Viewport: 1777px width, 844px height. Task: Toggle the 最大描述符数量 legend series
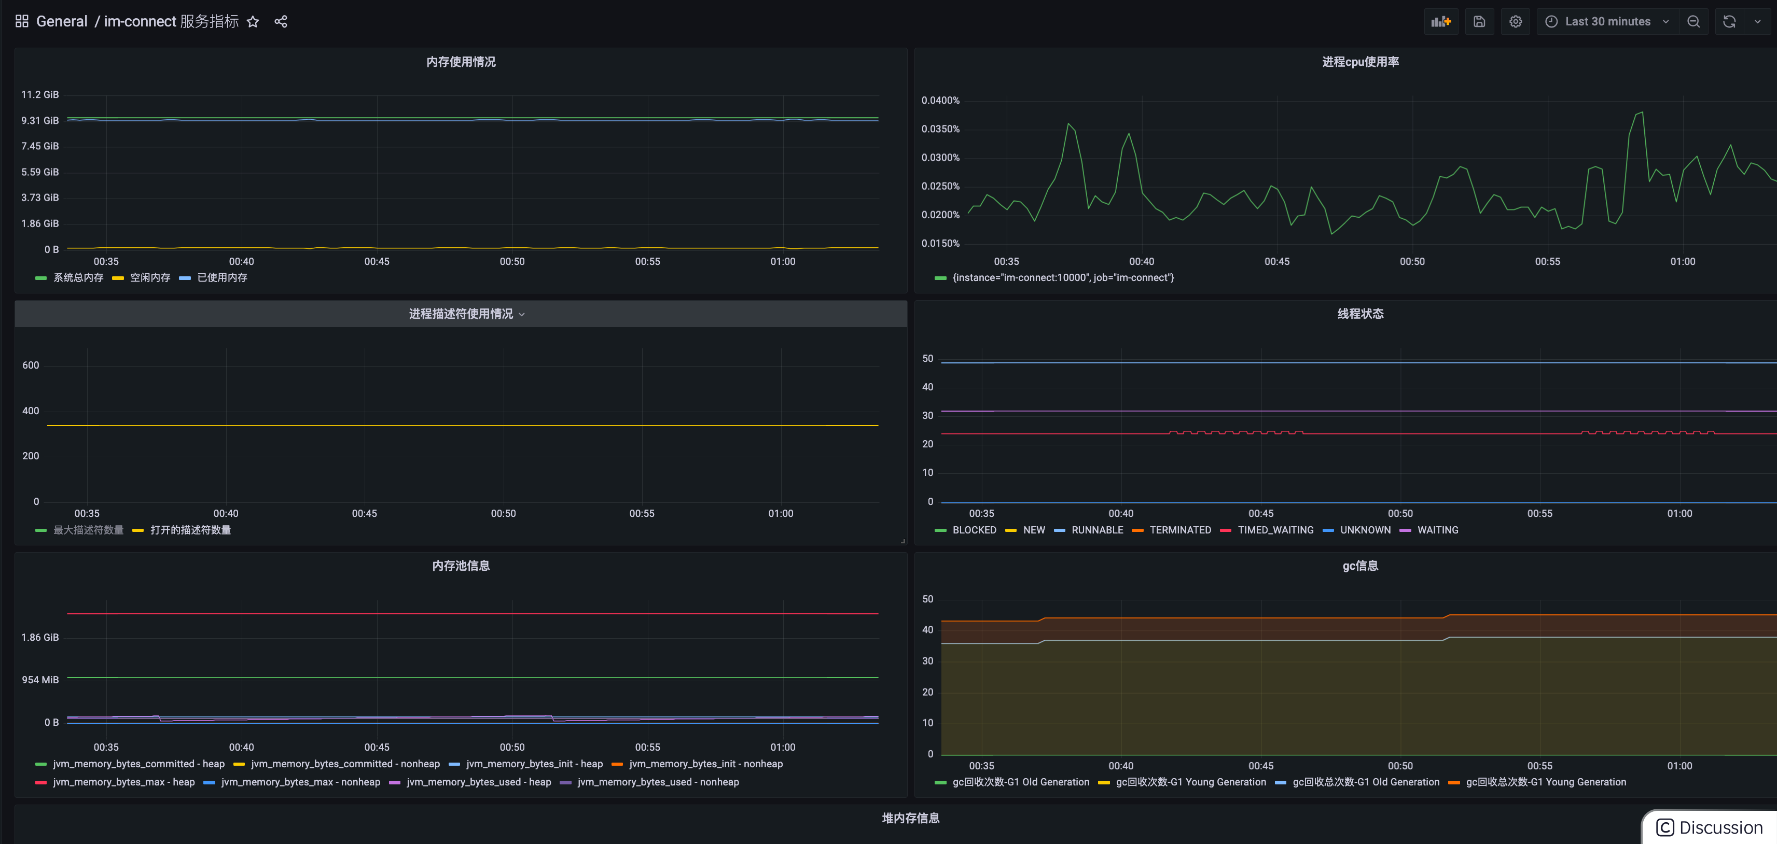point(88,530)
